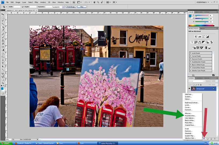Select the Eyedropper tool
The height and width of the screenshot is (145, 219).
tap(3, 30)
